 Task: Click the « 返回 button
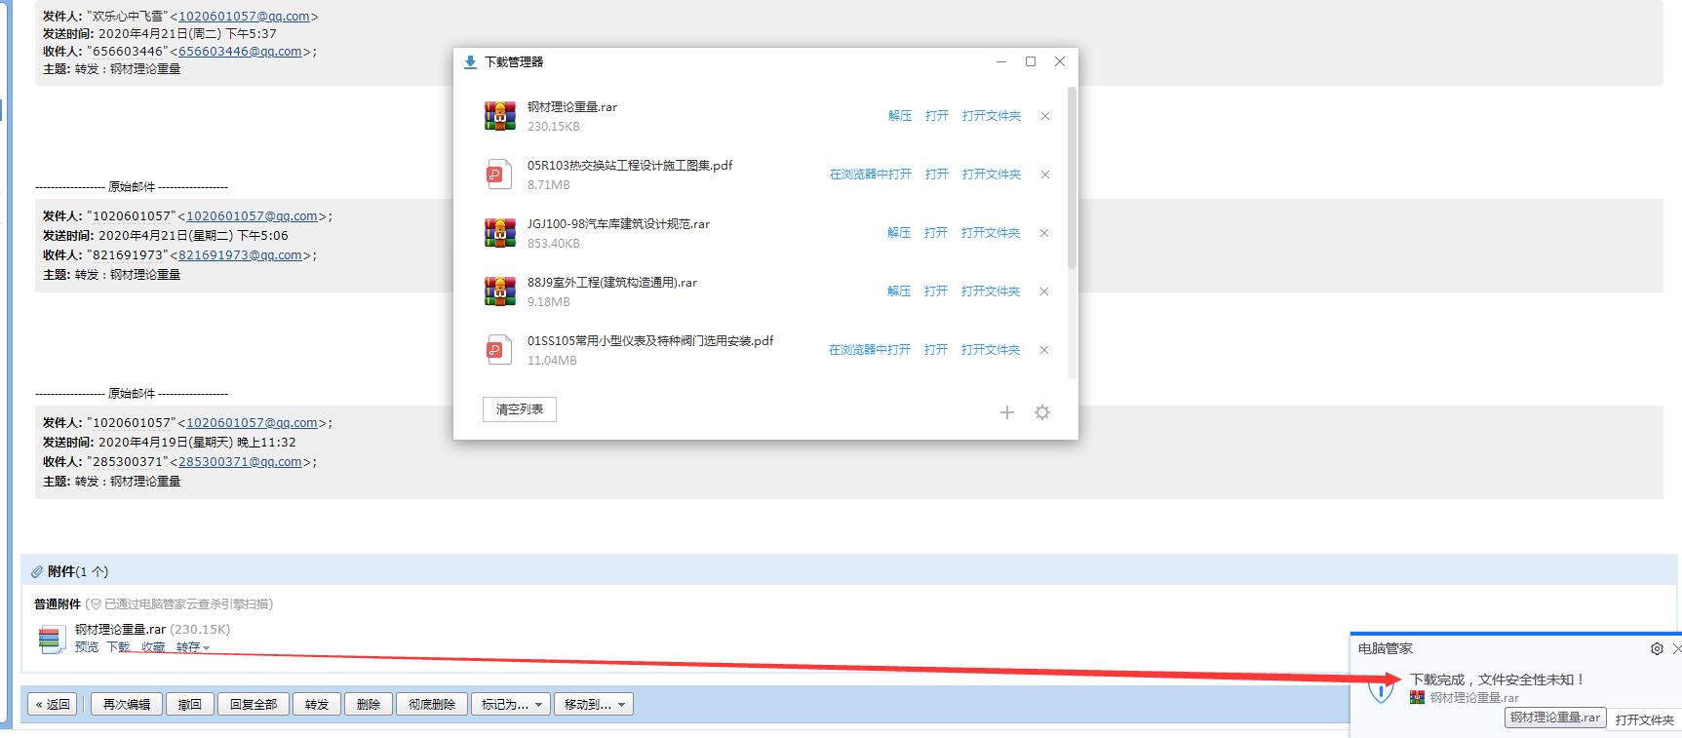pos(53,704)
